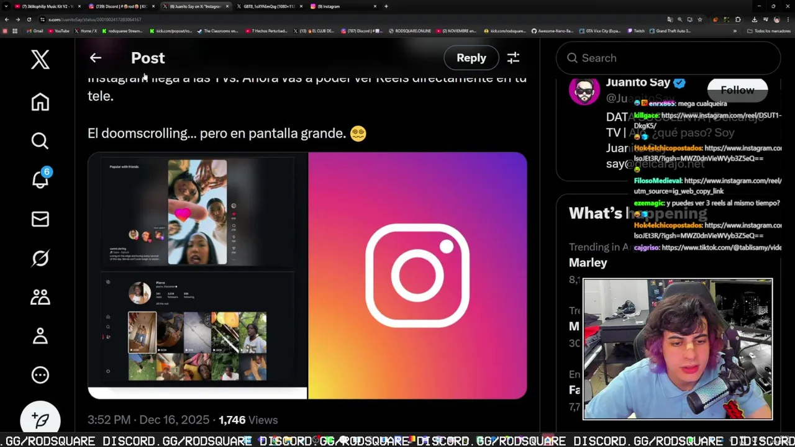795x447 pixels.
Task: Open the Twitch bookmark
Action: (x=636, y=30)
